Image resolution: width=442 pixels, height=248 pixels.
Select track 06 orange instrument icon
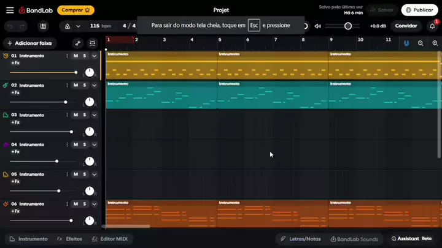(6, 204)
